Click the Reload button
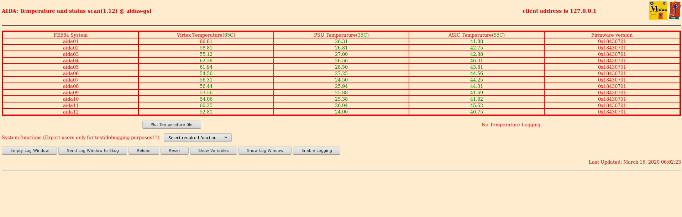Screen dimensions: 682x217 coord(144,150)
